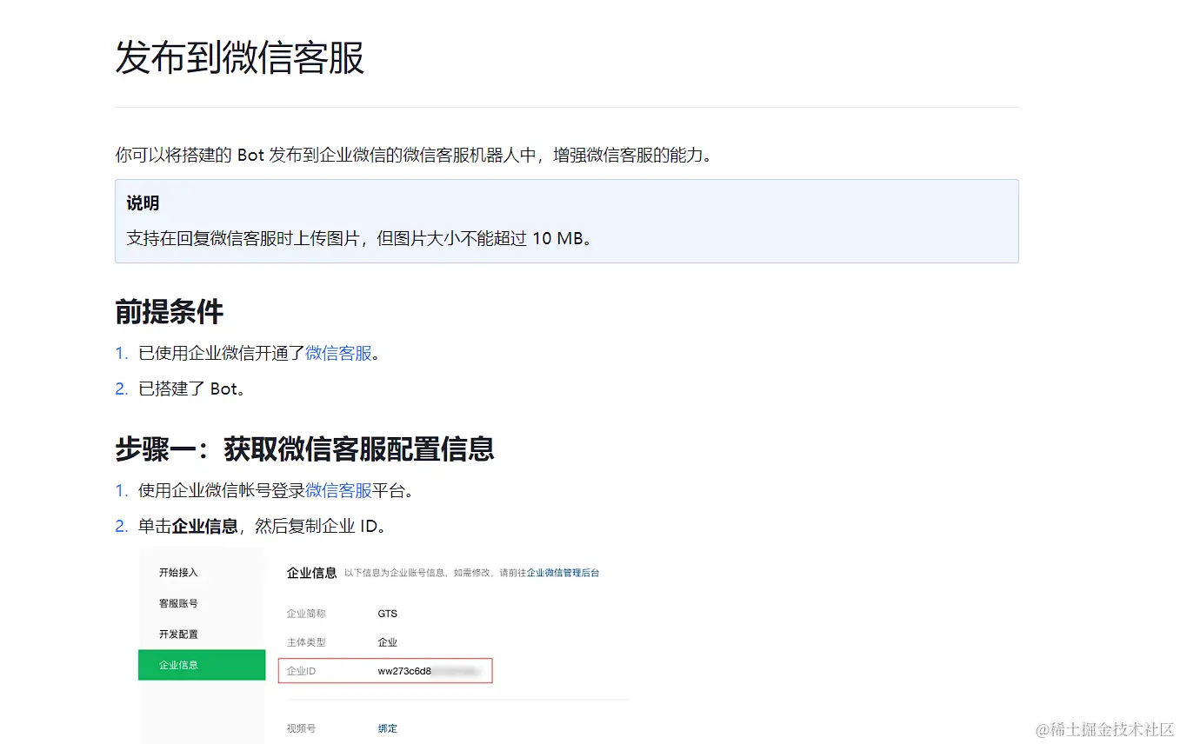Click the 主体类型 label
The image size is (1180, 744).
tap(306, 642)
